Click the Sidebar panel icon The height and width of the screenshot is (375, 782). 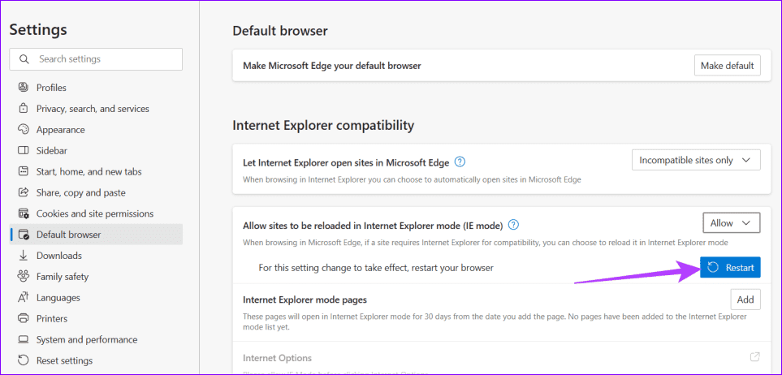(x=23, y=151)
